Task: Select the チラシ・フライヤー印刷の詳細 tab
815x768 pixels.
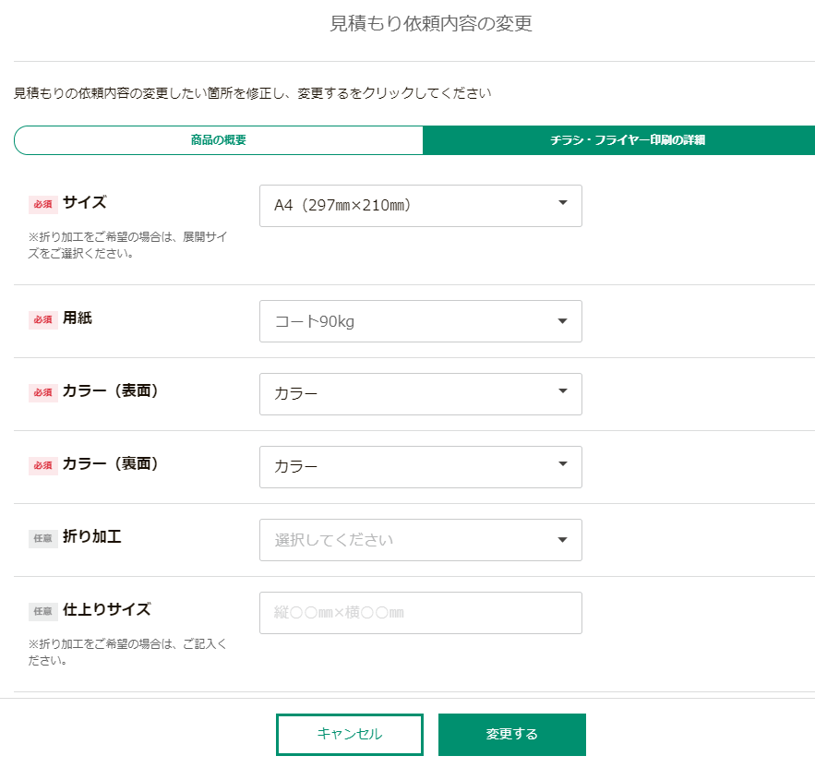Action: pyautogui.click(x=618, y=140)
